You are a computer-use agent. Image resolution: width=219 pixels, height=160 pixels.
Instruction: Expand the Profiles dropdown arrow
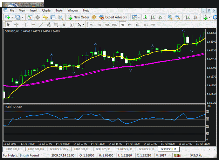22,17
